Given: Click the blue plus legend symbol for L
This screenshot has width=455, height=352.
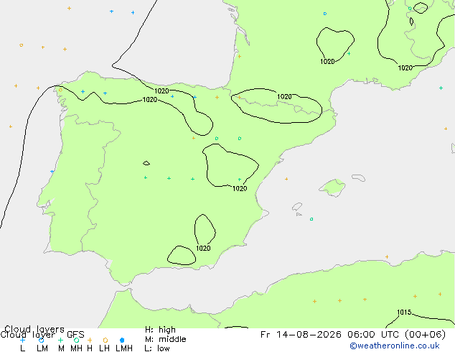Looking at the screenshot, I should 23,340.
